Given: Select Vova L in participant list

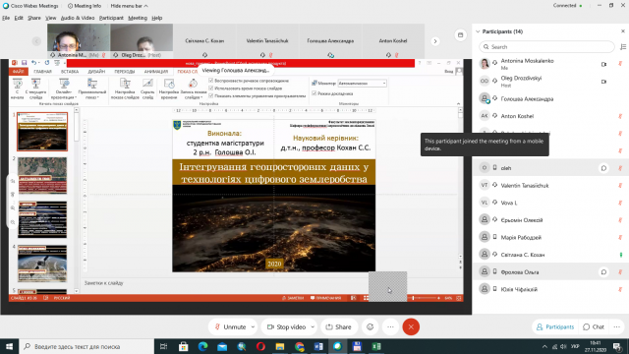Looking at the screenshot, I should pyautogui.click(x=550, y=203).
